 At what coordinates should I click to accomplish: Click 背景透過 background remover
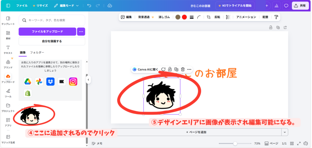[146, 17]
